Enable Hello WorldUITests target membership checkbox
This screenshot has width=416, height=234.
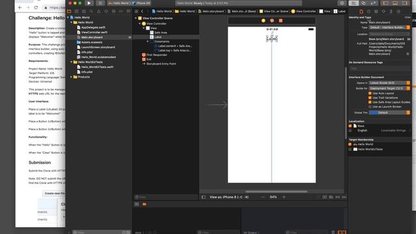(350, 149)
